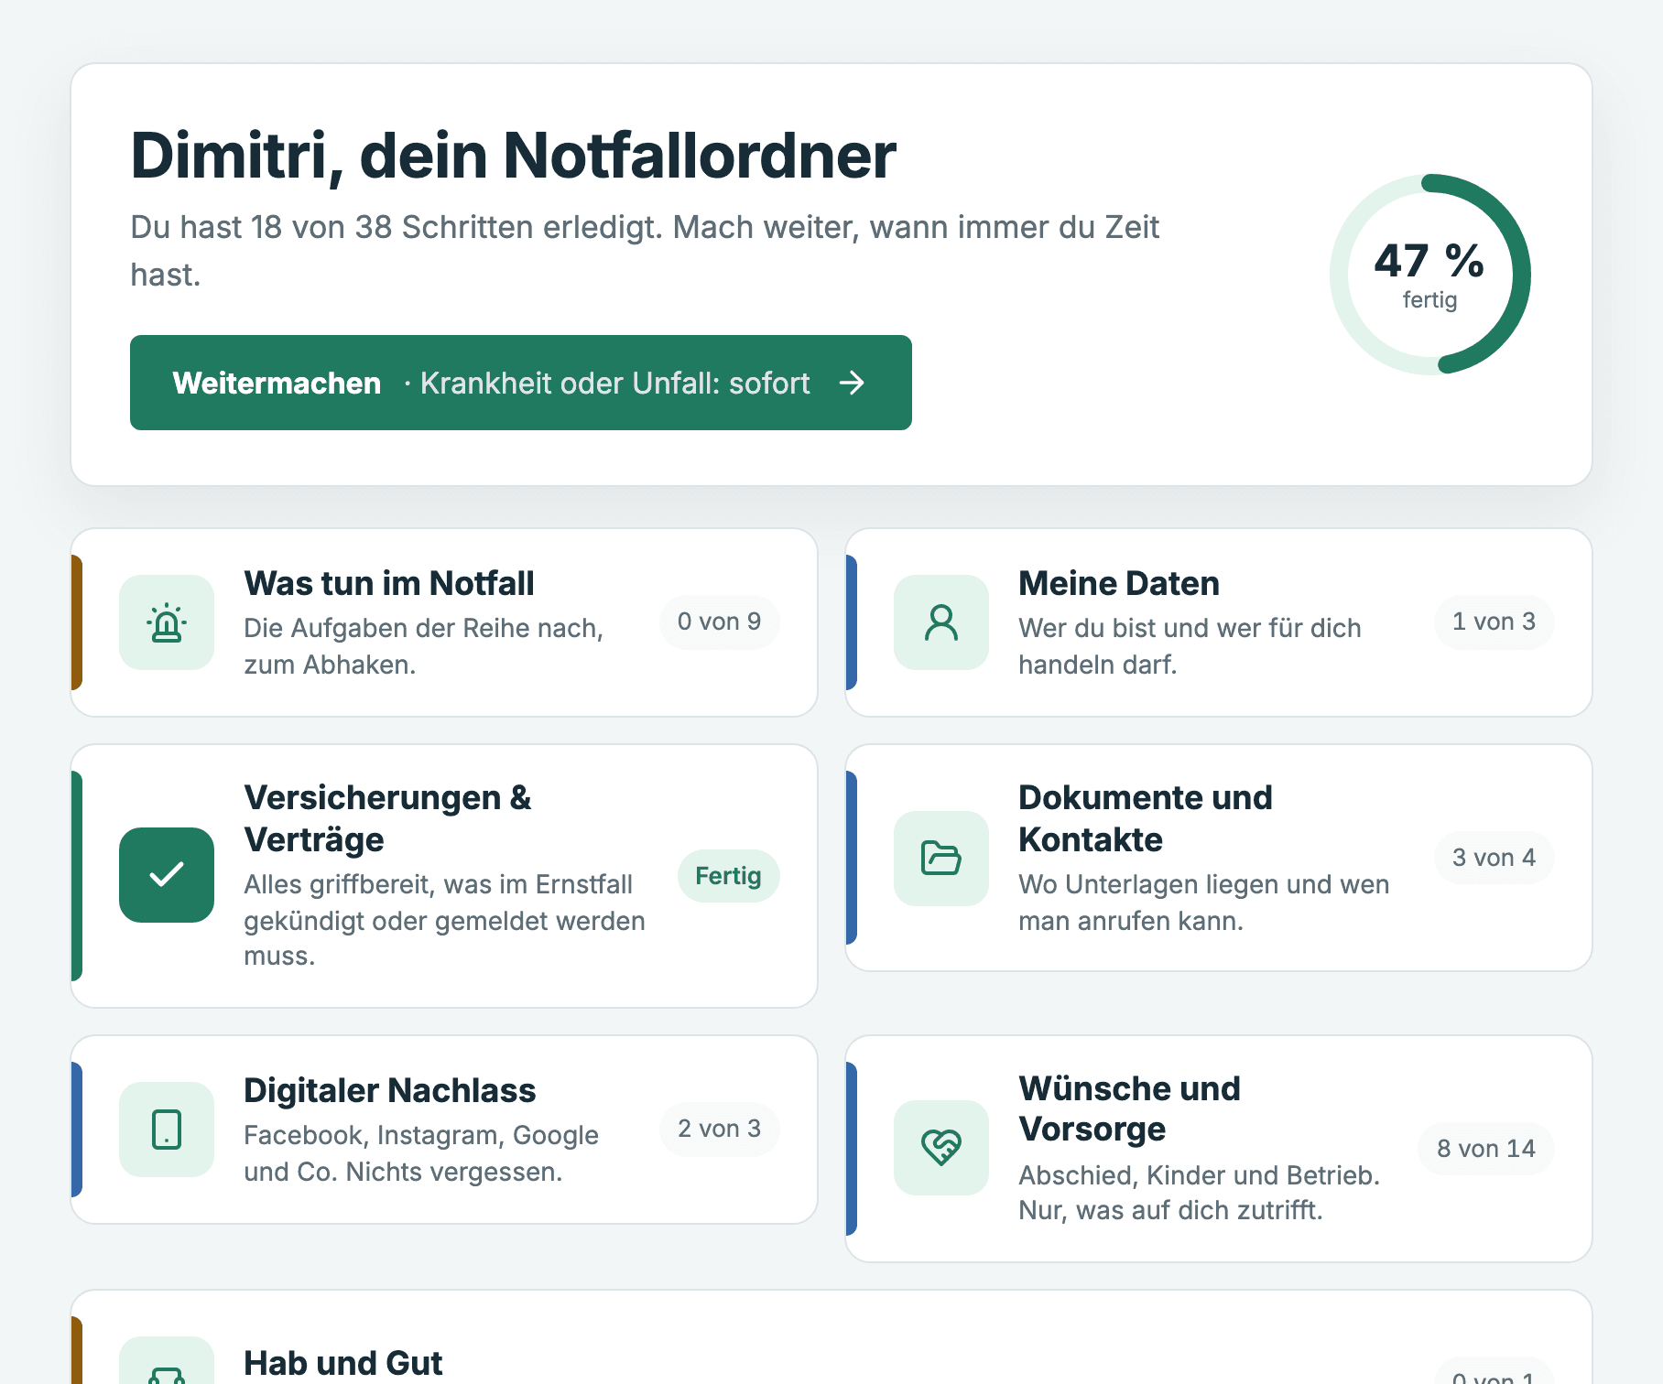Open the Digitaler Nachlass heading
The height and width of the screenshot is (1384, 1663).
point(390,1090)
